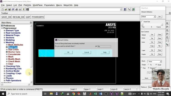Image resolution: width=171 pixels, height=96 pixels.
Task: Click the Save Analysis floppy icon
Action: (x=10, y=10)
